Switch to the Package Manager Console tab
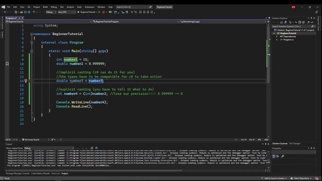The image size is (322, 181). tap(18, 173)
